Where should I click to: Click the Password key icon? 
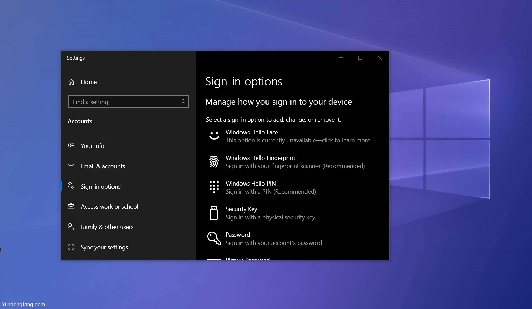tap(214, 238)
